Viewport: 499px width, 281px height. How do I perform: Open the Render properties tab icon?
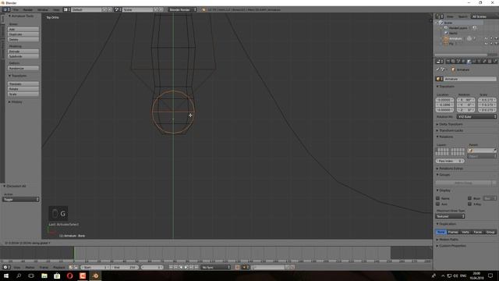tap(448, 62)
